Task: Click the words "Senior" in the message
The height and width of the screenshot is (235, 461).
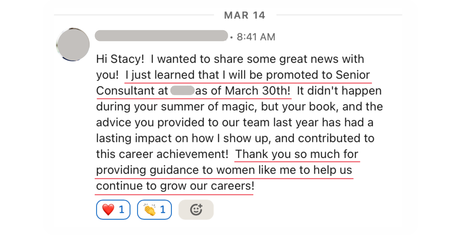Action: 353,75
